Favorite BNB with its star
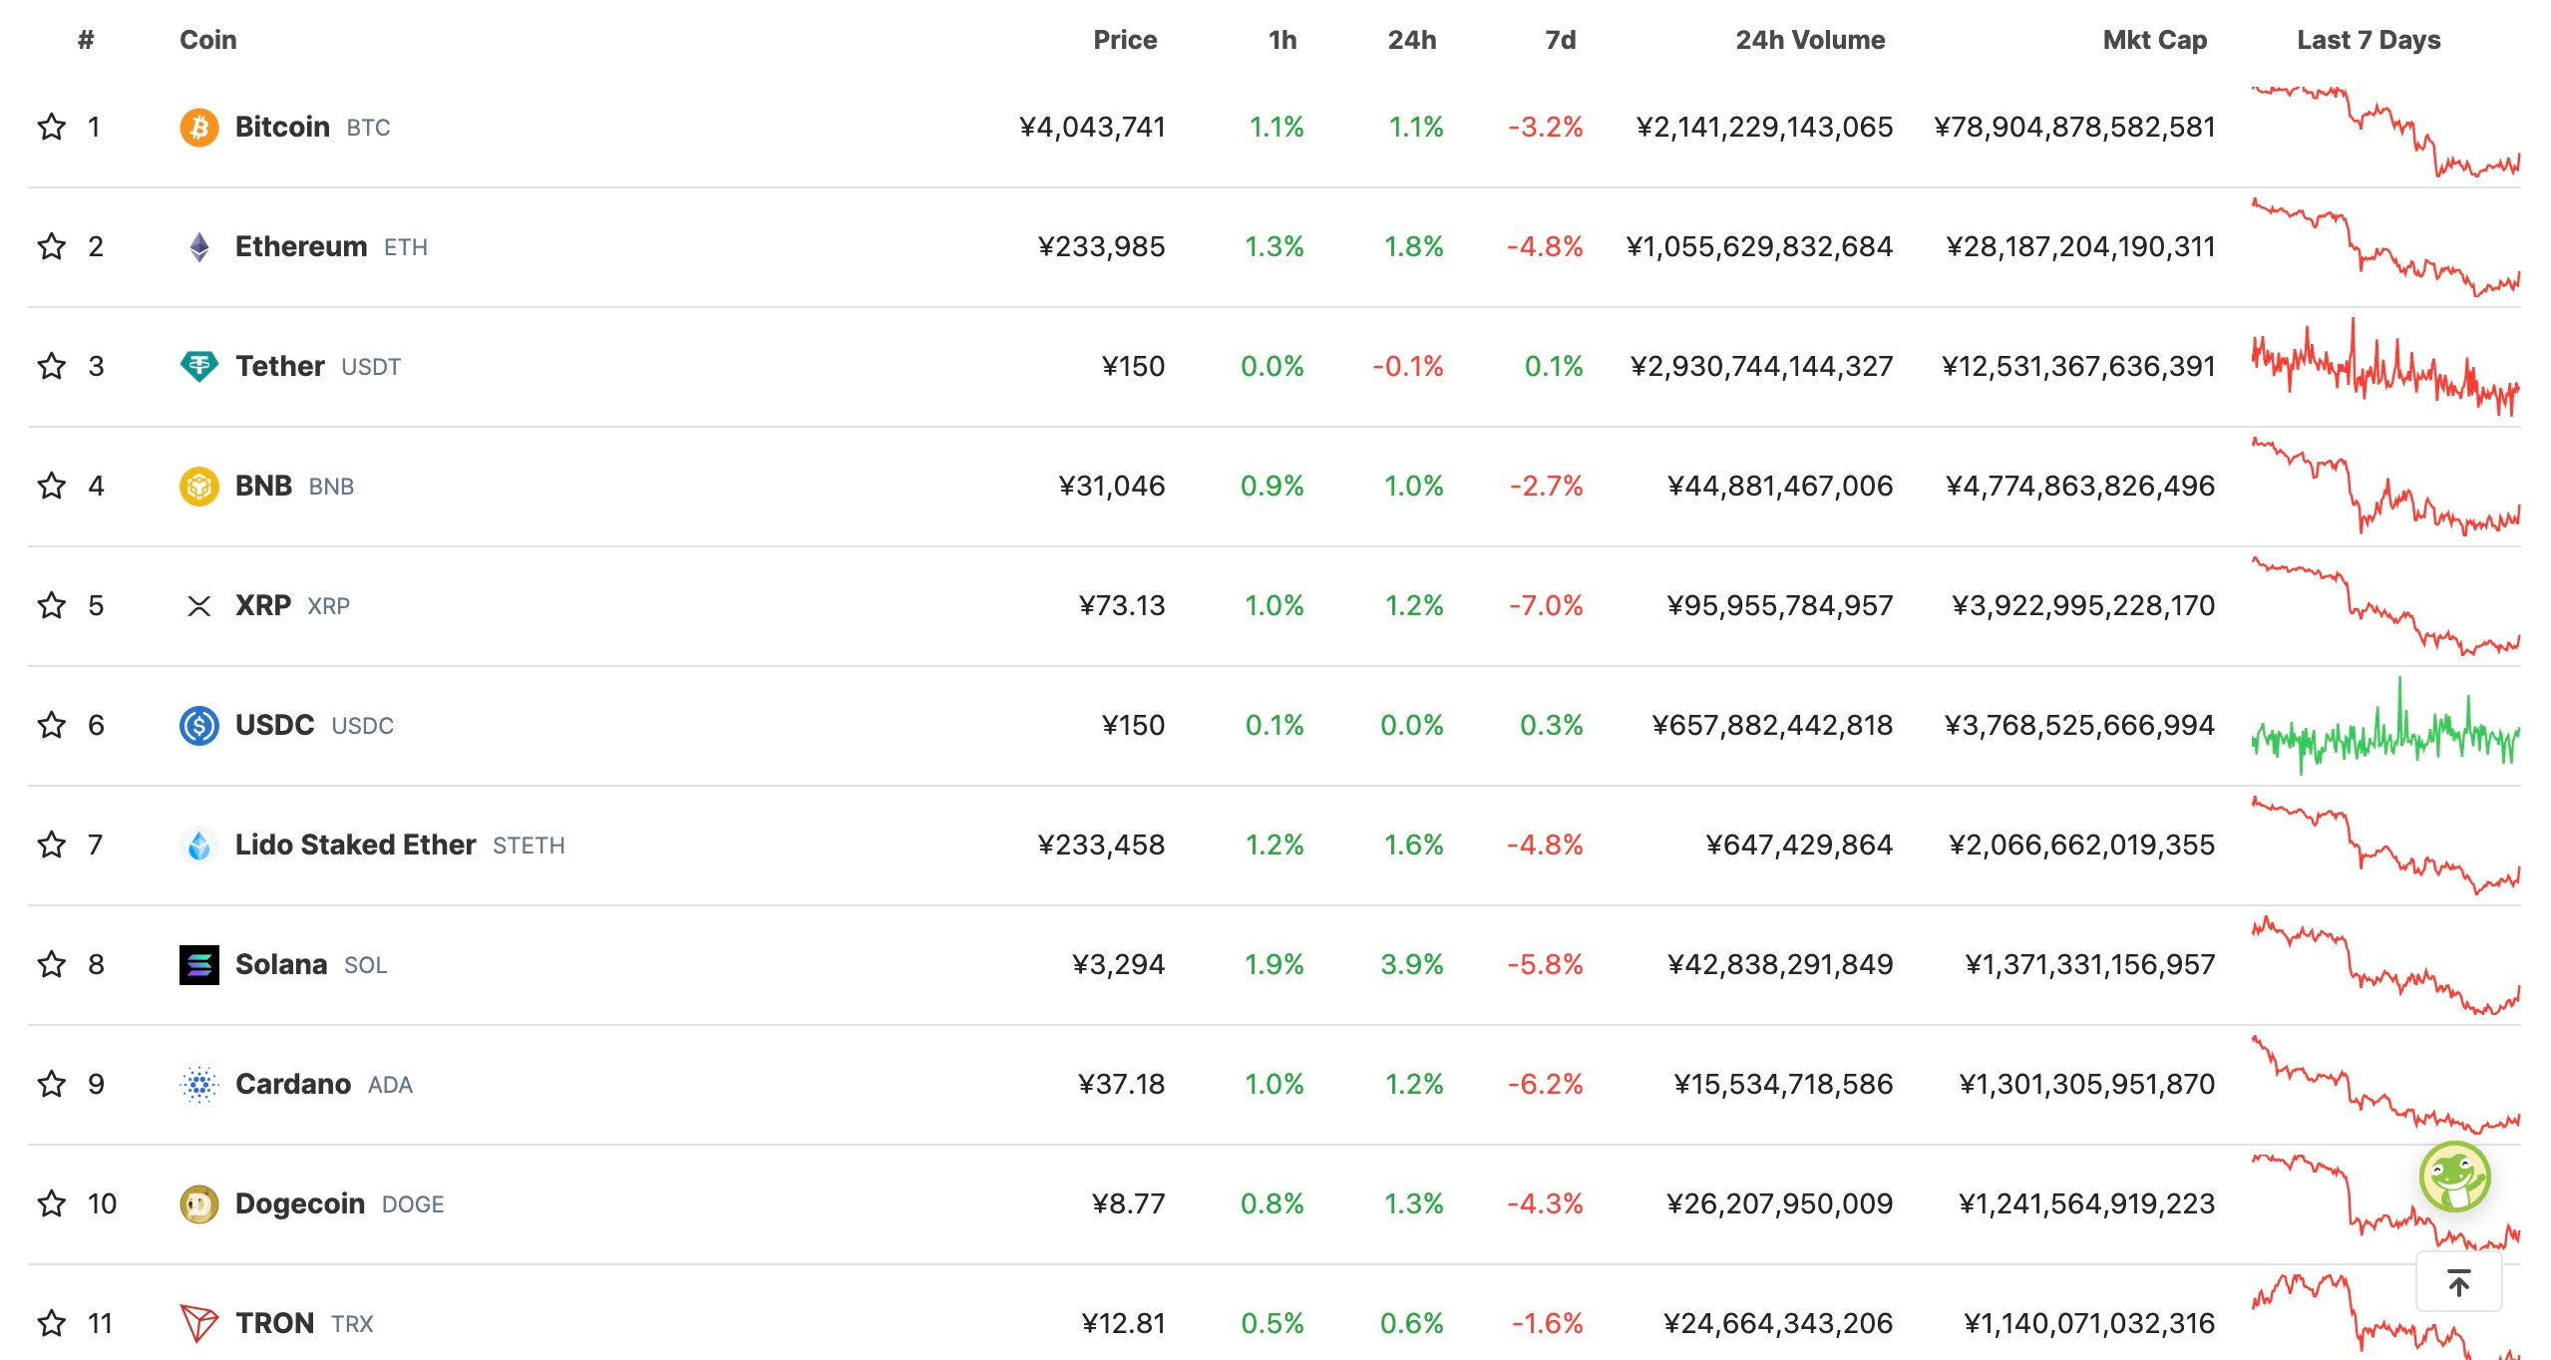The image size is (2551, 1360). point(52,486)
